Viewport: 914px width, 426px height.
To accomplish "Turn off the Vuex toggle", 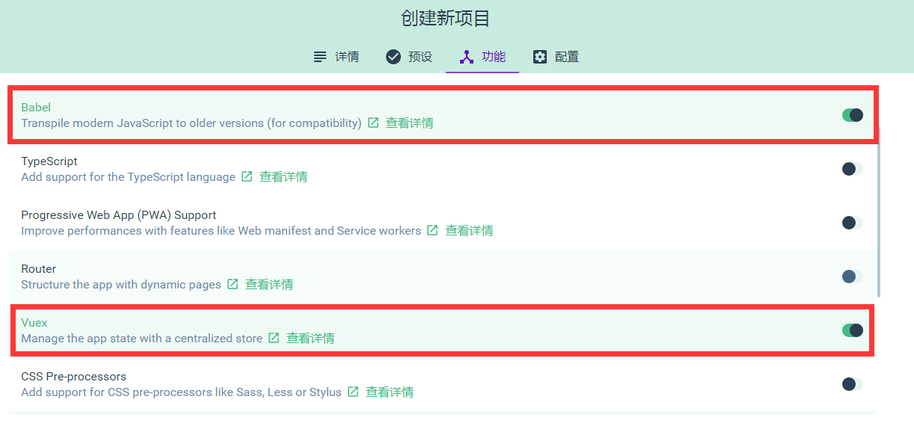I will 852,330.
